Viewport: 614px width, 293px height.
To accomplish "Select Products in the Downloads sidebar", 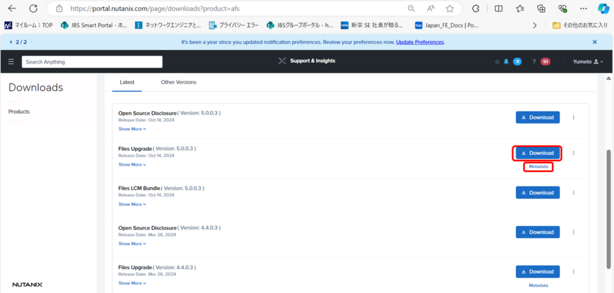I will tap(19, 112).
